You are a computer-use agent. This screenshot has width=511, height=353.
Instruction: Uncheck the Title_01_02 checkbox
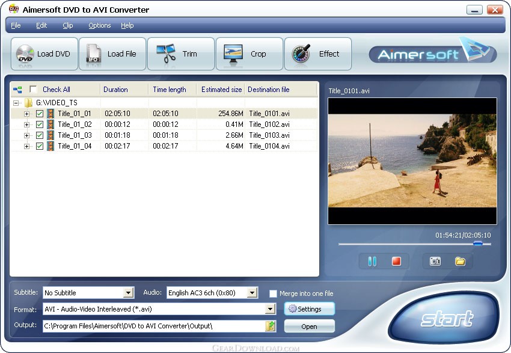tap(40, 124)
